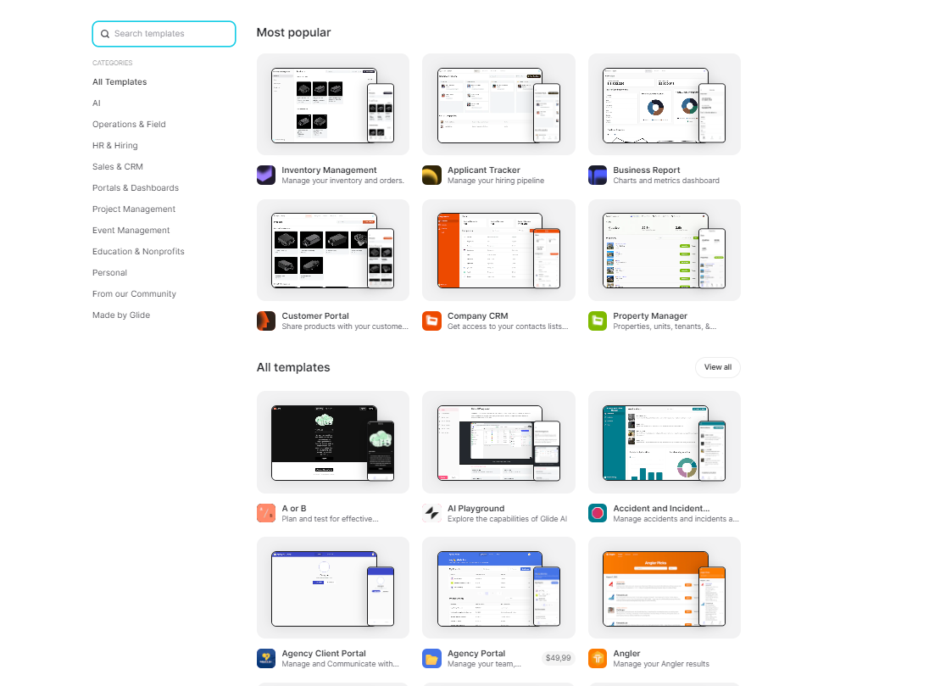Click the AI Playground app icon

click(x=432, y=513)
